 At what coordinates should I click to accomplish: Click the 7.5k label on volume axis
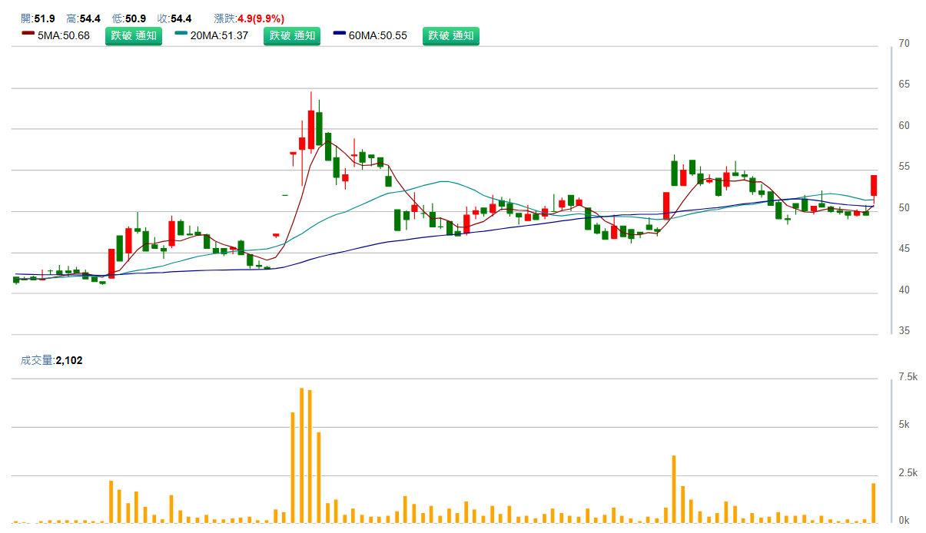click(x=908, y=377)
